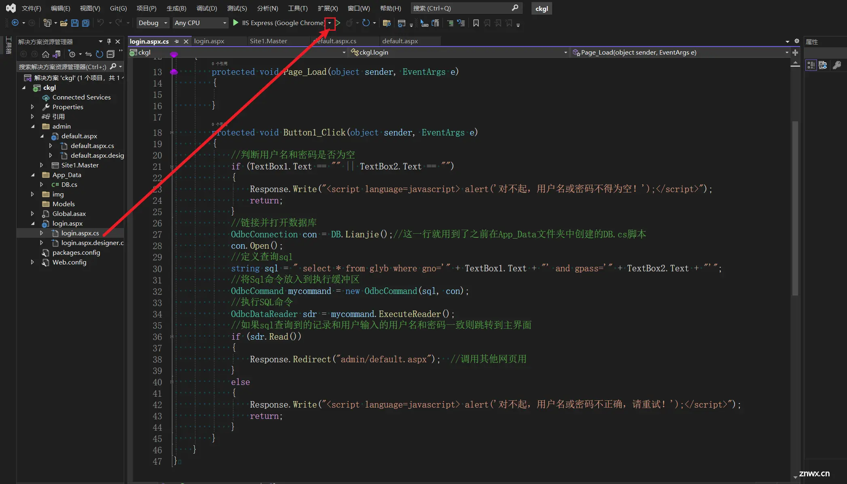
Task: Collapse Button1_Click method outlining toggle
Action: point(172,133)
